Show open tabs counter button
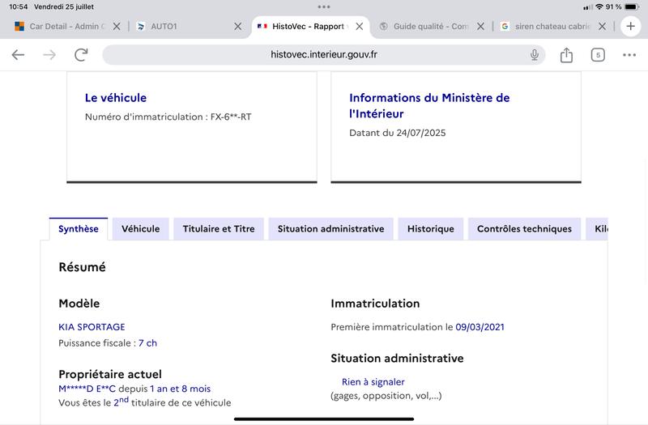The image size is (648, 425). tap(598, 55)
